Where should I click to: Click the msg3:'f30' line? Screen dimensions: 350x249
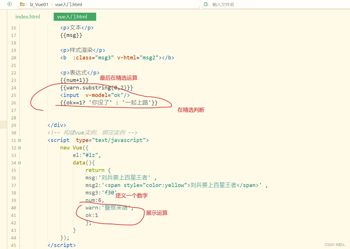[x=101, y=193]
